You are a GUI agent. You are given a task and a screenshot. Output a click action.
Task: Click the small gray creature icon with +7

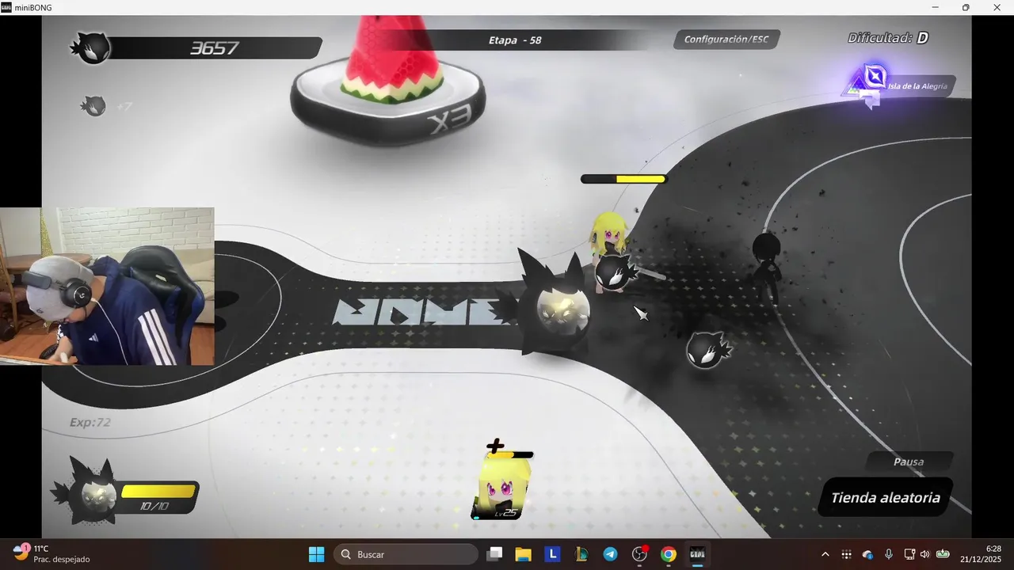[94, 105]
